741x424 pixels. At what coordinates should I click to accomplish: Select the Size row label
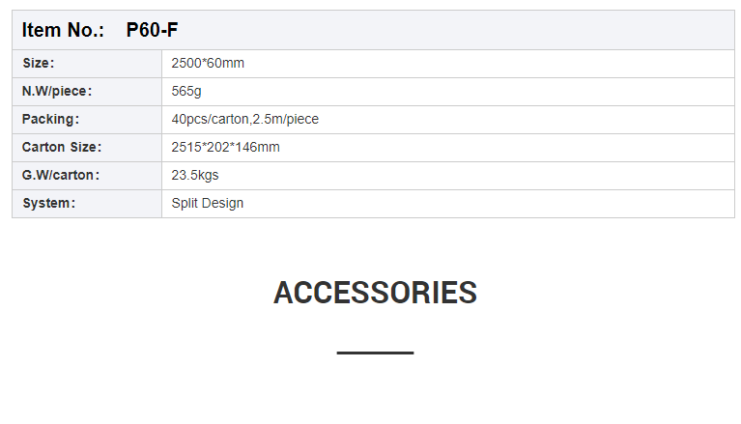pos(39,63)
